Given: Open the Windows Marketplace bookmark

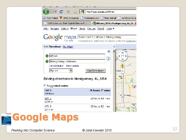Looking at the screenshot, I should coord(127,18).
